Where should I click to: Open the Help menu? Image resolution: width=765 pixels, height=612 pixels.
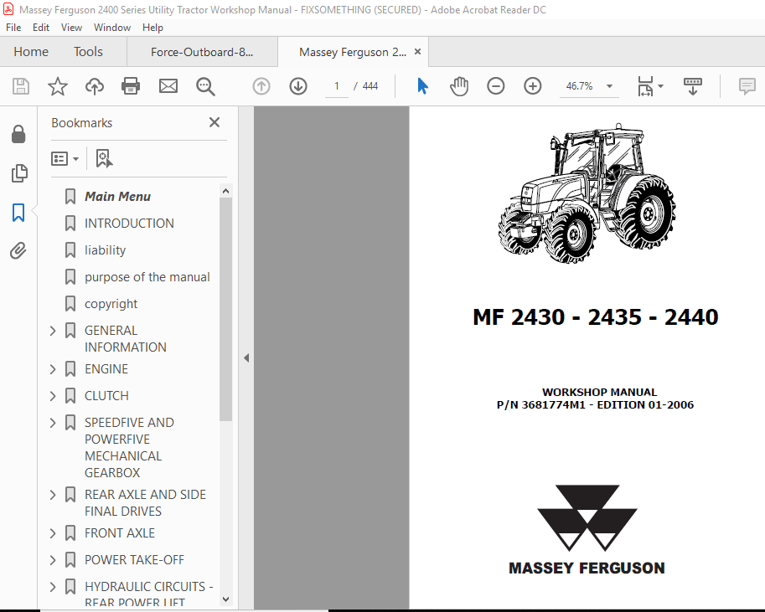click(152, 28)
